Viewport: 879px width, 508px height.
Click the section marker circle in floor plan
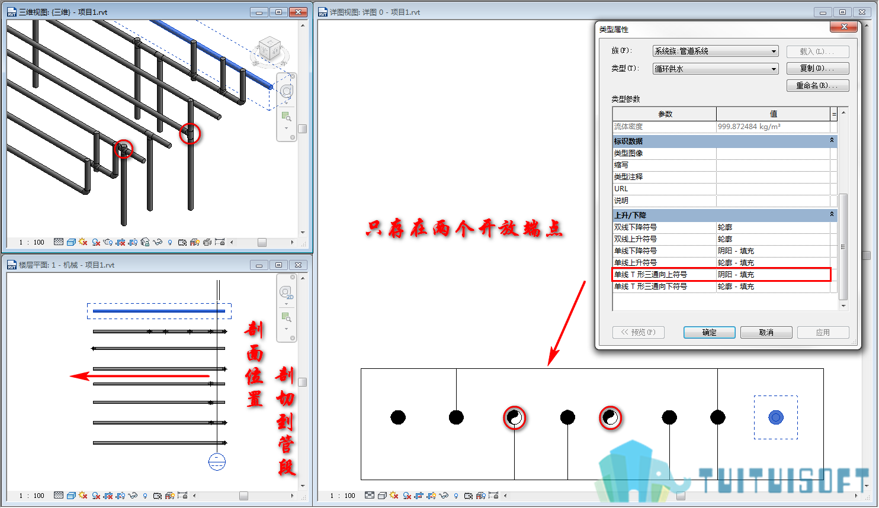[x=217, y=462]
